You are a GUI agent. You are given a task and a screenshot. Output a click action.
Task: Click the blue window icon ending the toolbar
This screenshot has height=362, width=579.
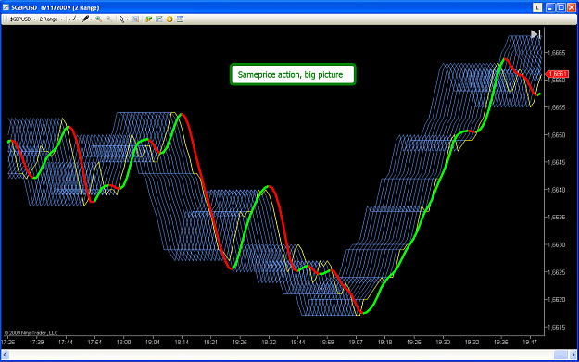pos(181,19)
